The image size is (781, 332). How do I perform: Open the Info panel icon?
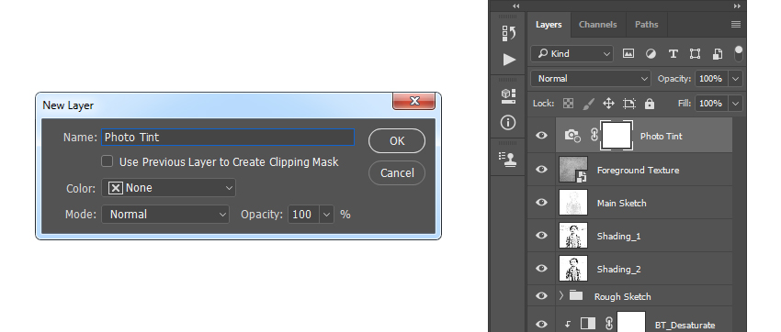(x=508, y=122)
